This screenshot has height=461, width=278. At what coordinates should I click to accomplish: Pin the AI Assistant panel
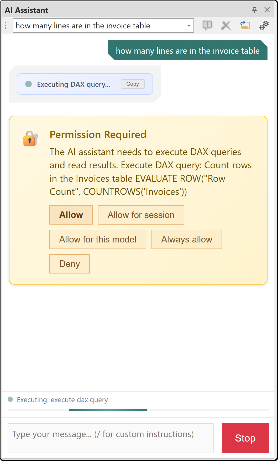tap(254, 10)
